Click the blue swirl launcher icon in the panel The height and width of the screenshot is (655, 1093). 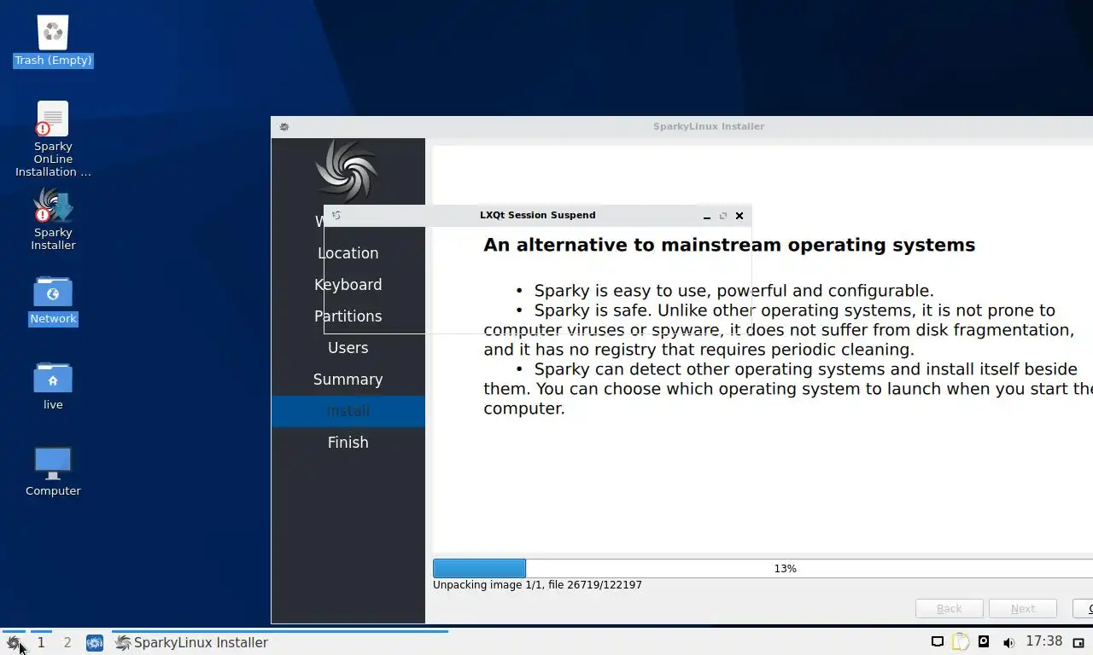pos(95,642)
